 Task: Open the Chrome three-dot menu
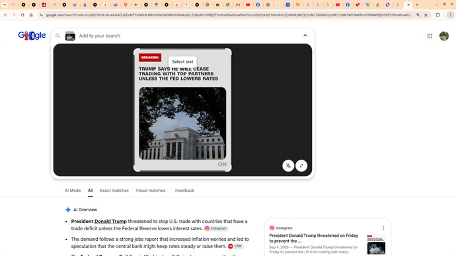coord(450,15)
